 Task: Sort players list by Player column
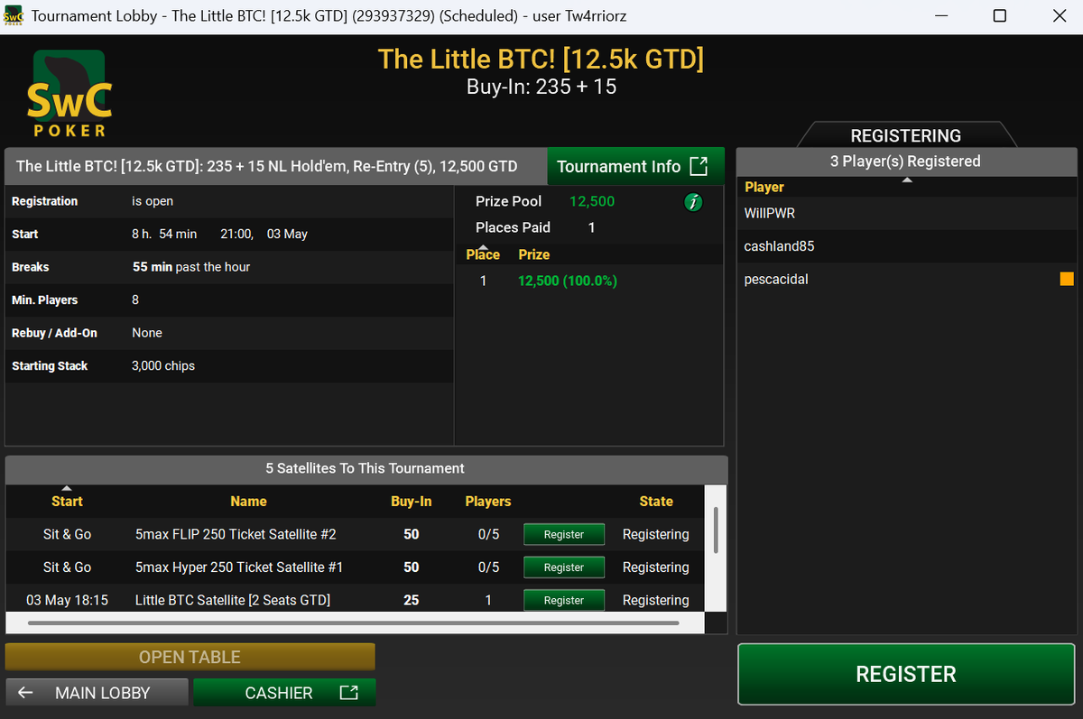(x=764, y=188)
